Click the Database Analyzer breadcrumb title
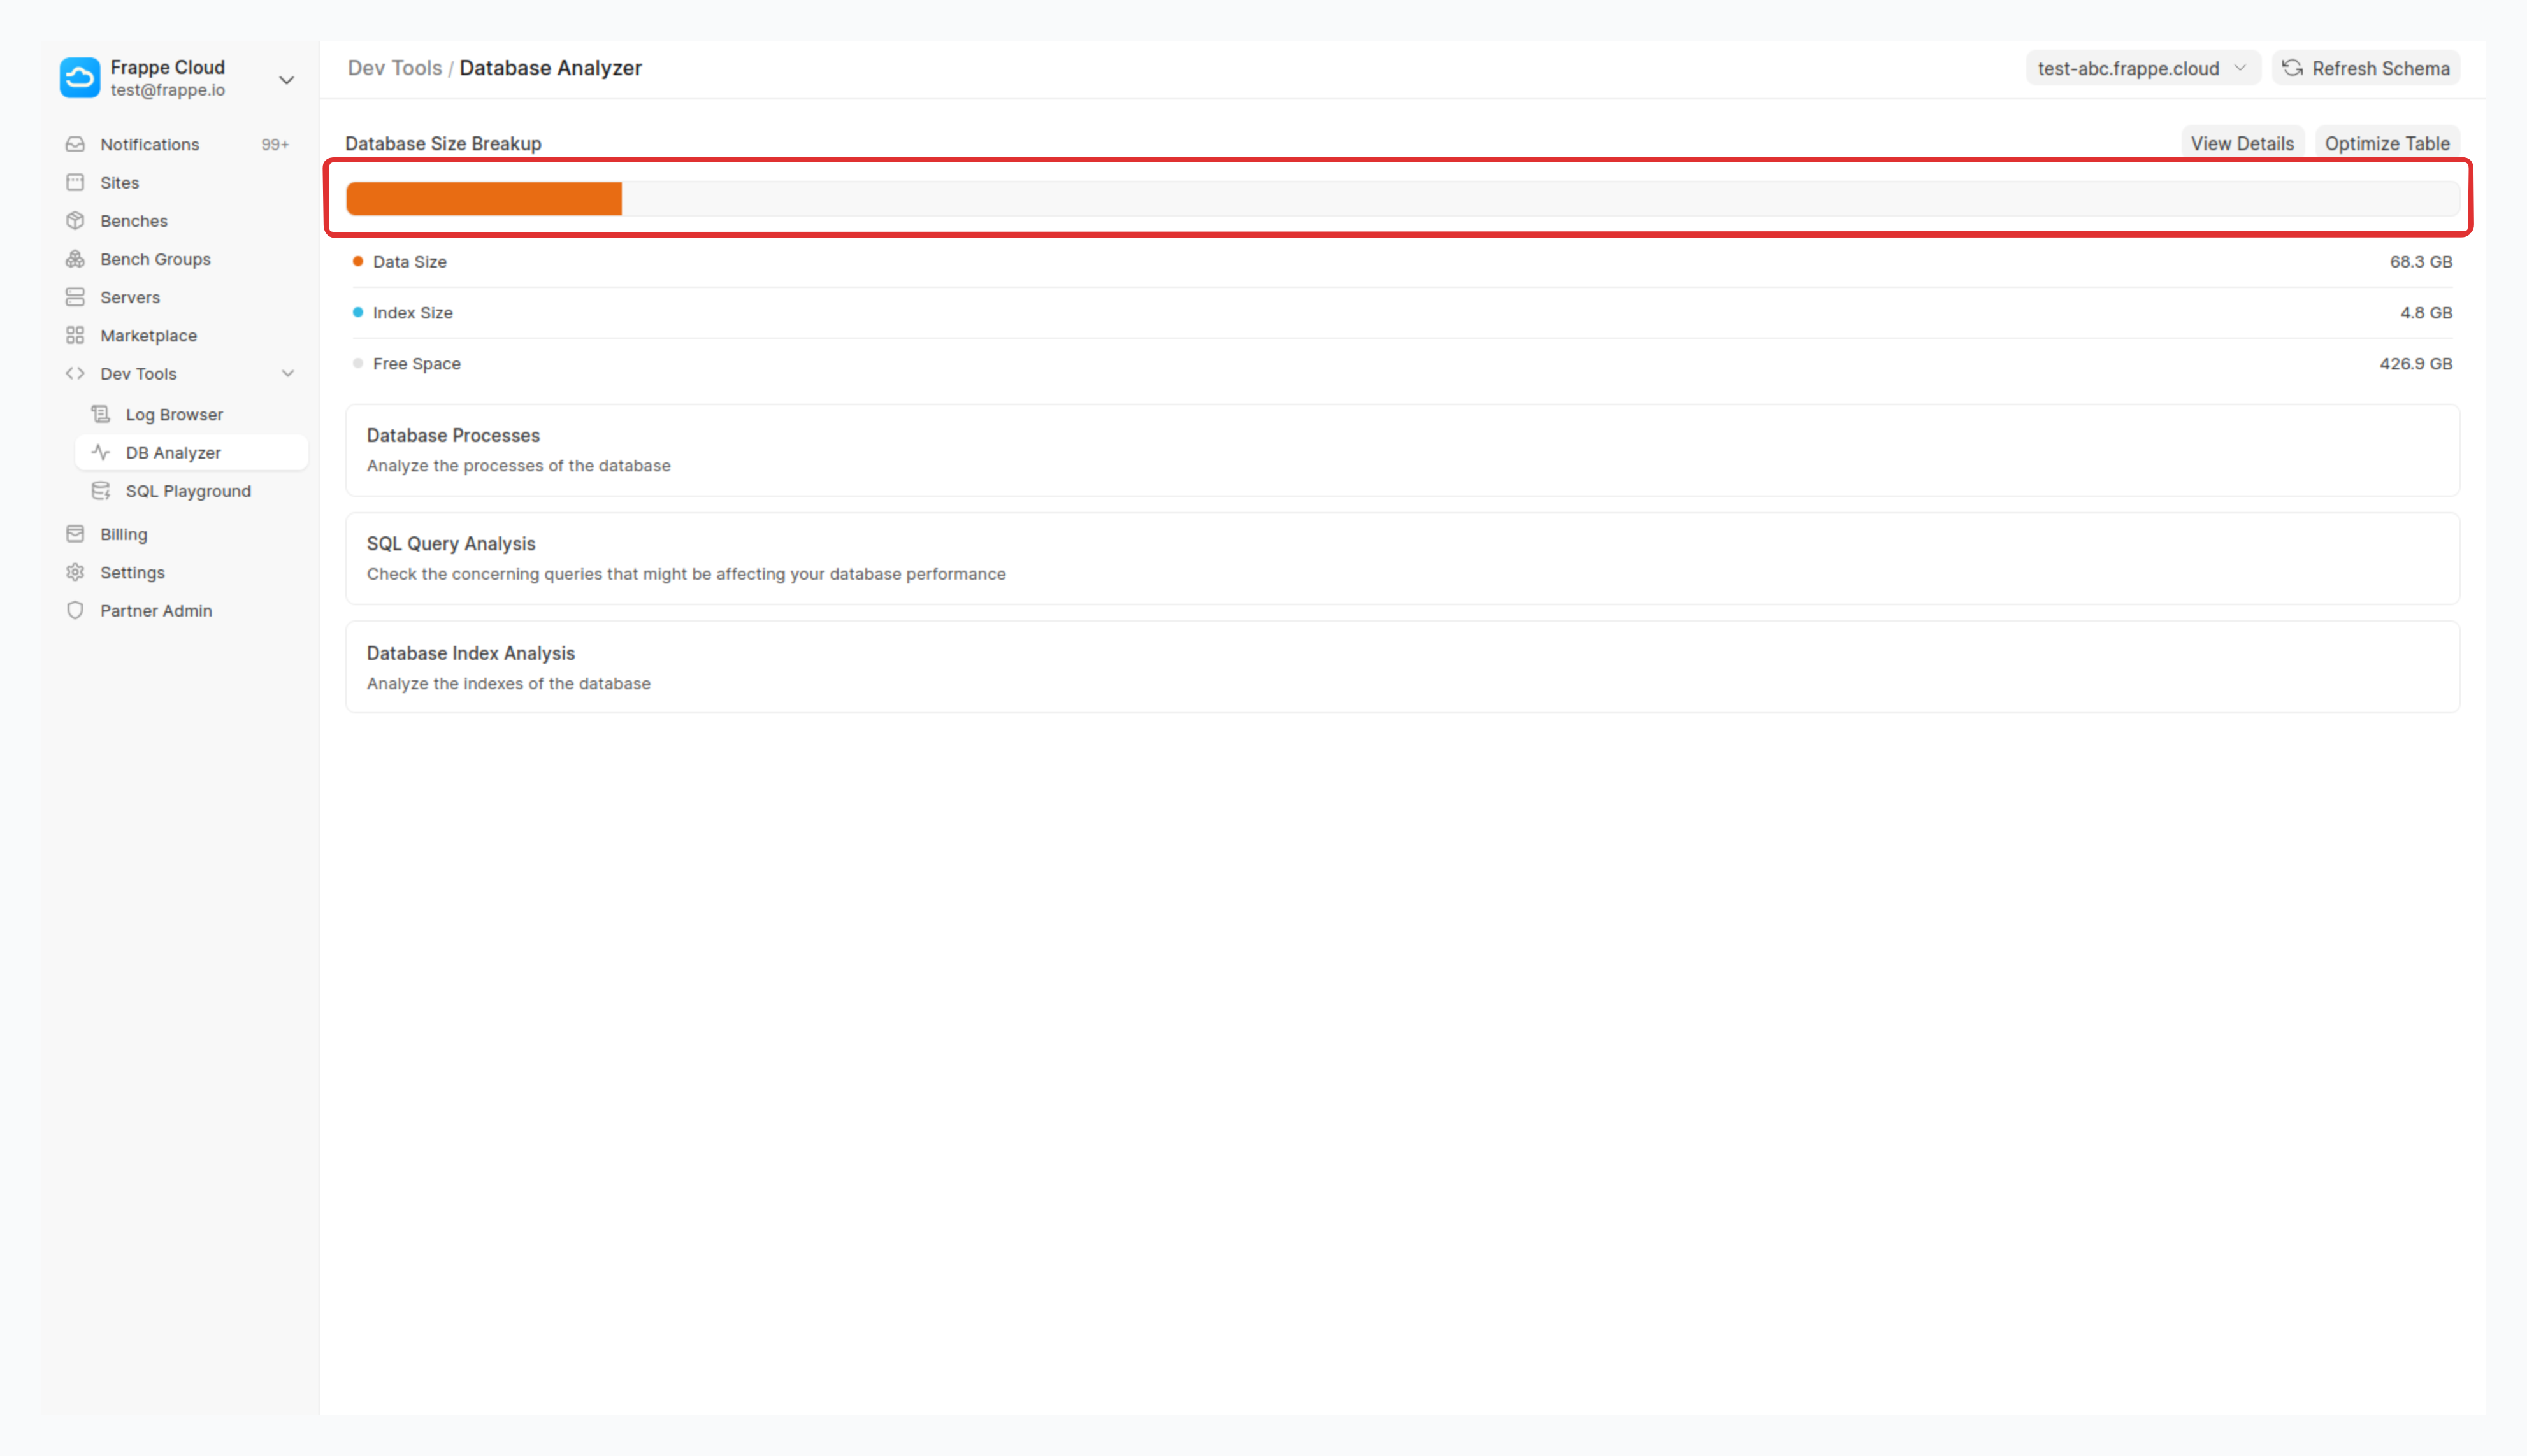This screenshot has height=1456, width=2527. tap(551, 68)
